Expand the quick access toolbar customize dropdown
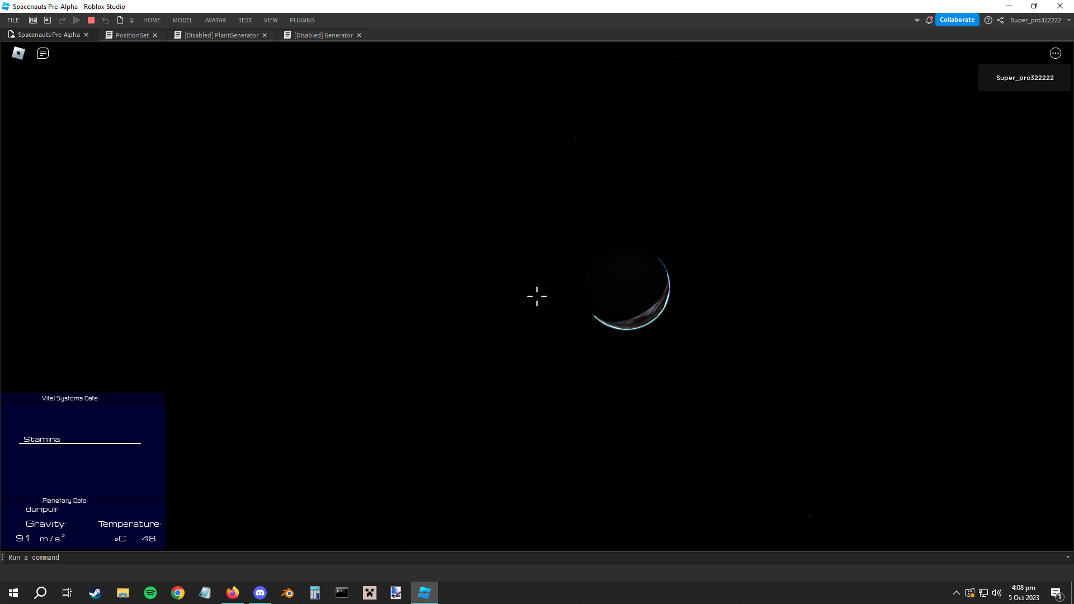This screenshot has height=604, width=1074. [x=132, y=20]
